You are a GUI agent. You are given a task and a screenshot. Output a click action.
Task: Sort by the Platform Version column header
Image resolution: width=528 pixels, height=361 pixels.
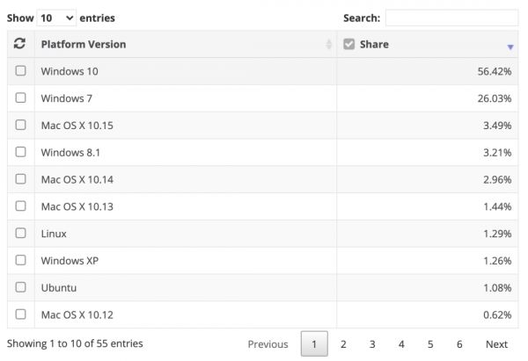[84, 45]
